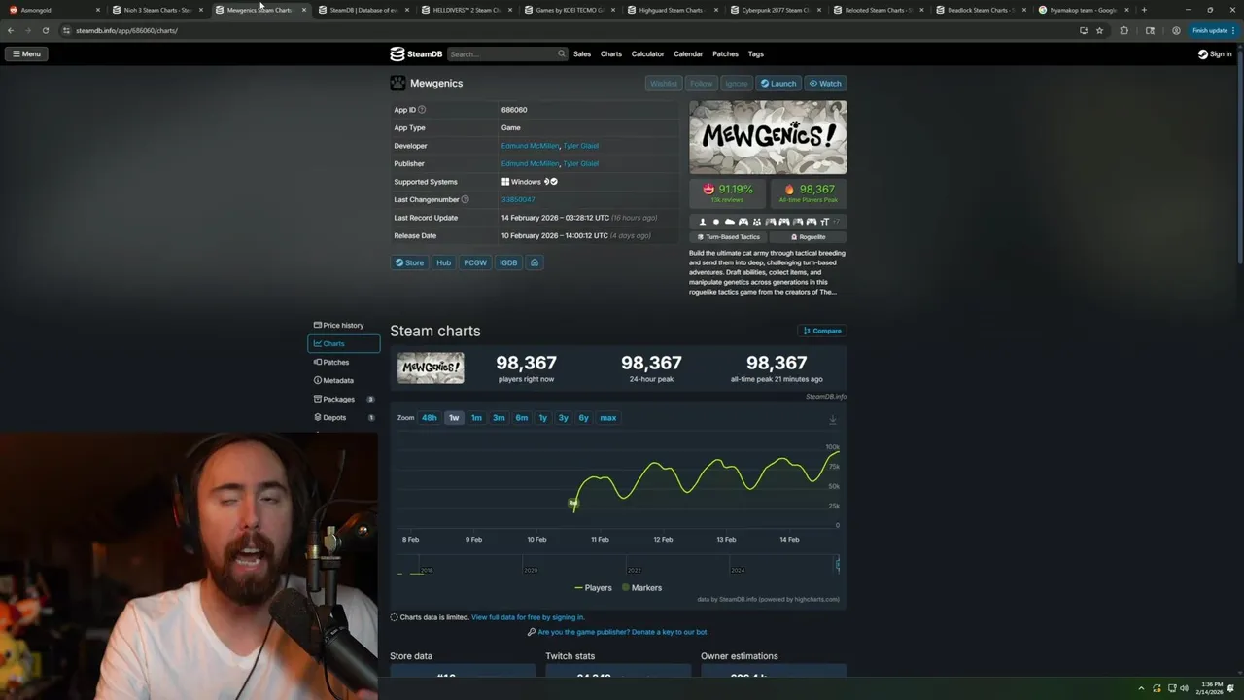Open browser extensions puzzle icon

[1124, 30]
